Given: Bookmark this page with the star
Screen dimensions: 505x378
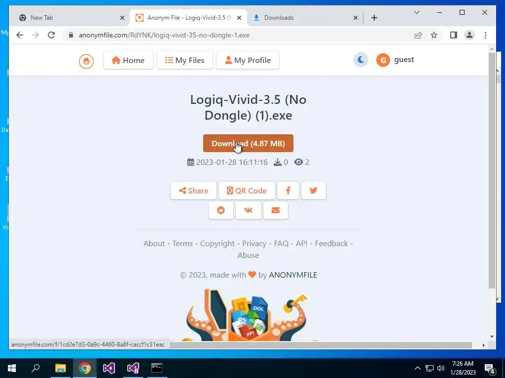Looking at the screenshot, I should click(x=434, y=35).
